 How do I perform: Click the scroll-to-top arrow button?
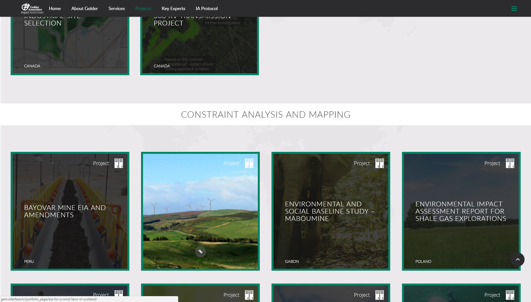coord(518,259)
